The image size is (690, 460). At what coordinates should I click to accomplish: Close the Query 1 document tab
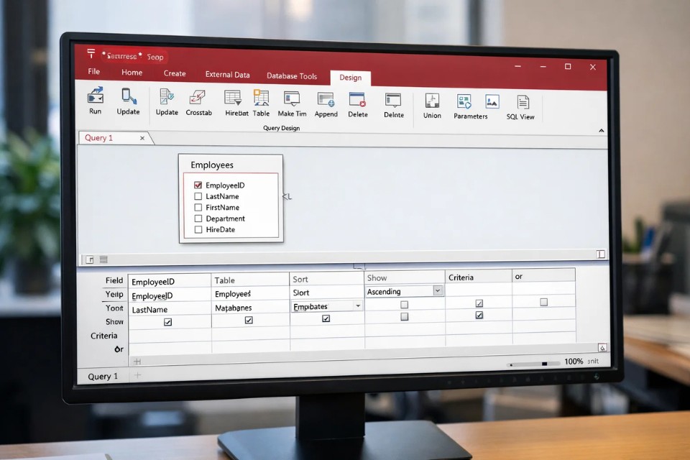pos(142,138)
